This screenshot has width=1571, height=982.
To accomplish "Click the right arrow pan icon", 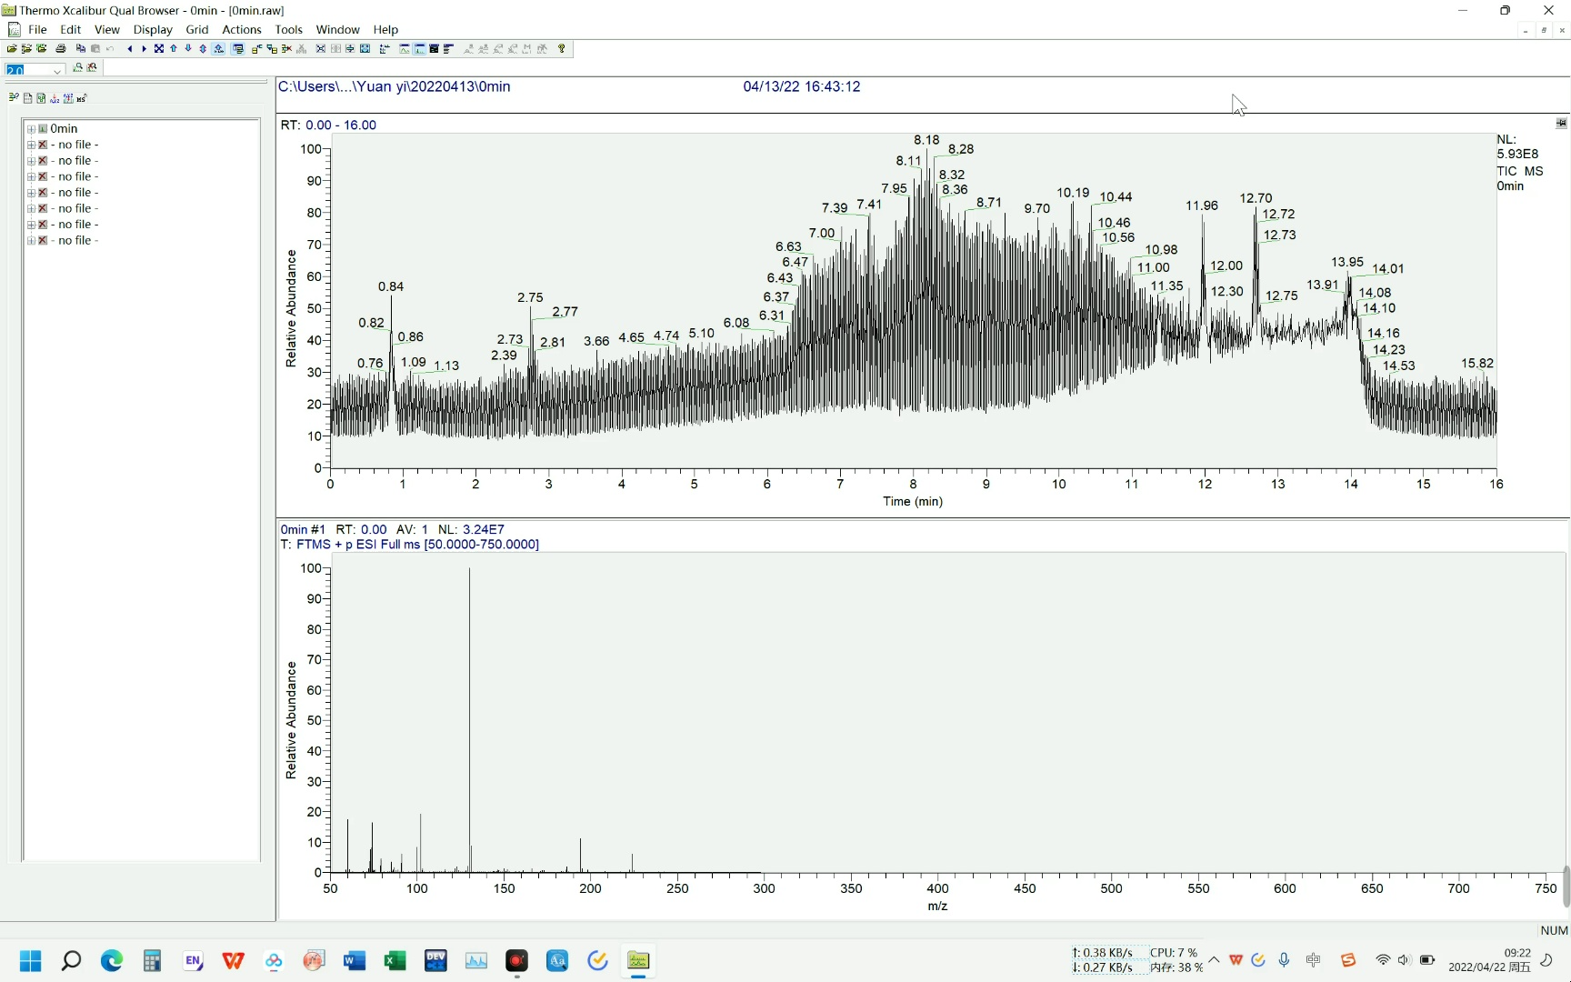I will [144, 48].
